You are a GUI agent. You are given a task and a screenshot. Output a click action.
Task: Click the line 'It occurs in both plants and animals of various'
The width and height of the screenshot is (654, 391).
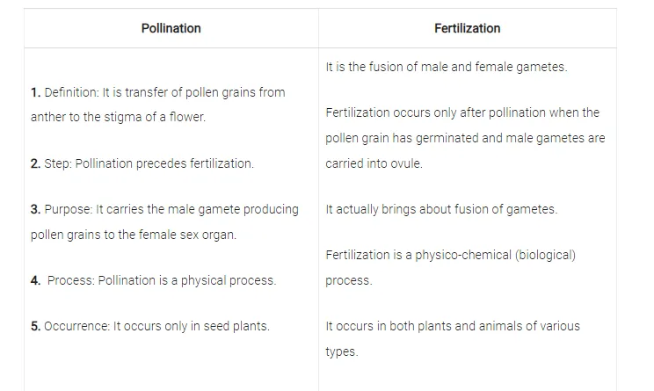tap(453, 326)
